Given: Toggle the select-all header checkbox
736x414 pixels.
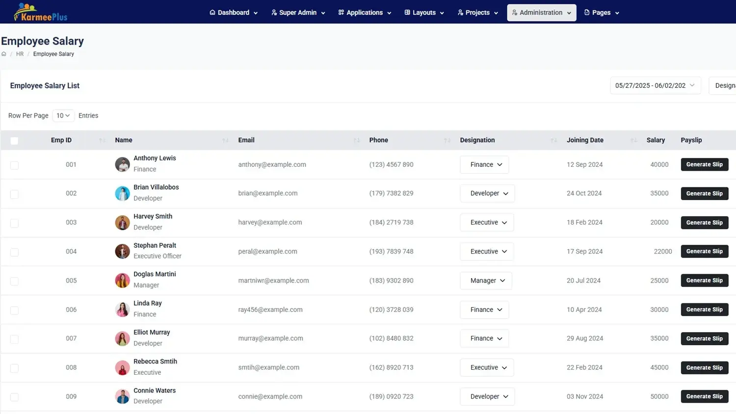Looking at the screenshot, I should click(14, 141).
